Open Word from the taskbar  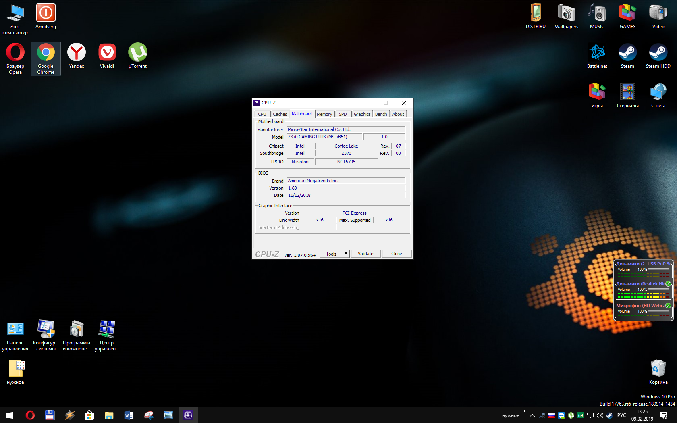click(x=129, y=415)
